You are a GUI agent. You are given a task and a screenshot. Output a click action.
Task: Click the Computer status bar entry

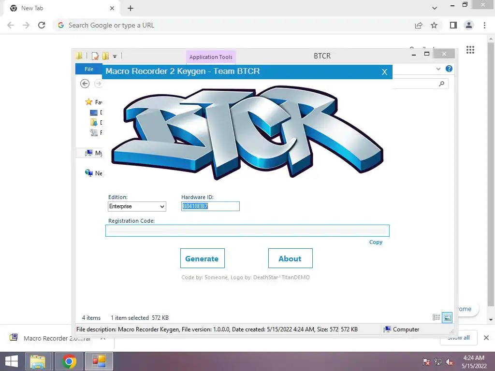(401, 329)
